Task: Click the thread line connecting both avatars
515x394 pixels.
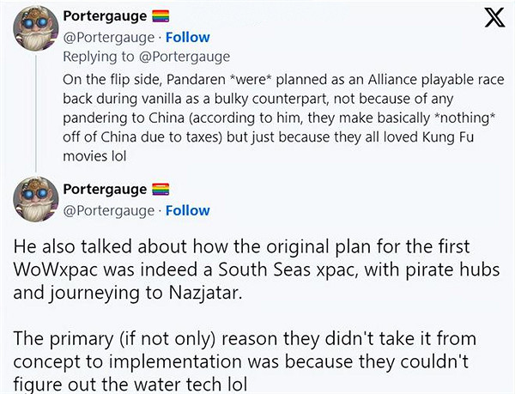Action: click(x=34, y=112)
